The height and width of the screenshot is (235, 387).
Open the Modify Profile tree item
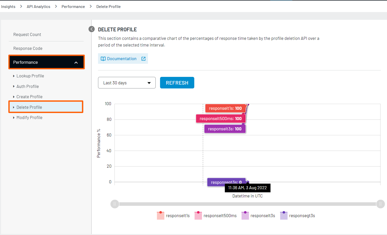pos(29,118)
